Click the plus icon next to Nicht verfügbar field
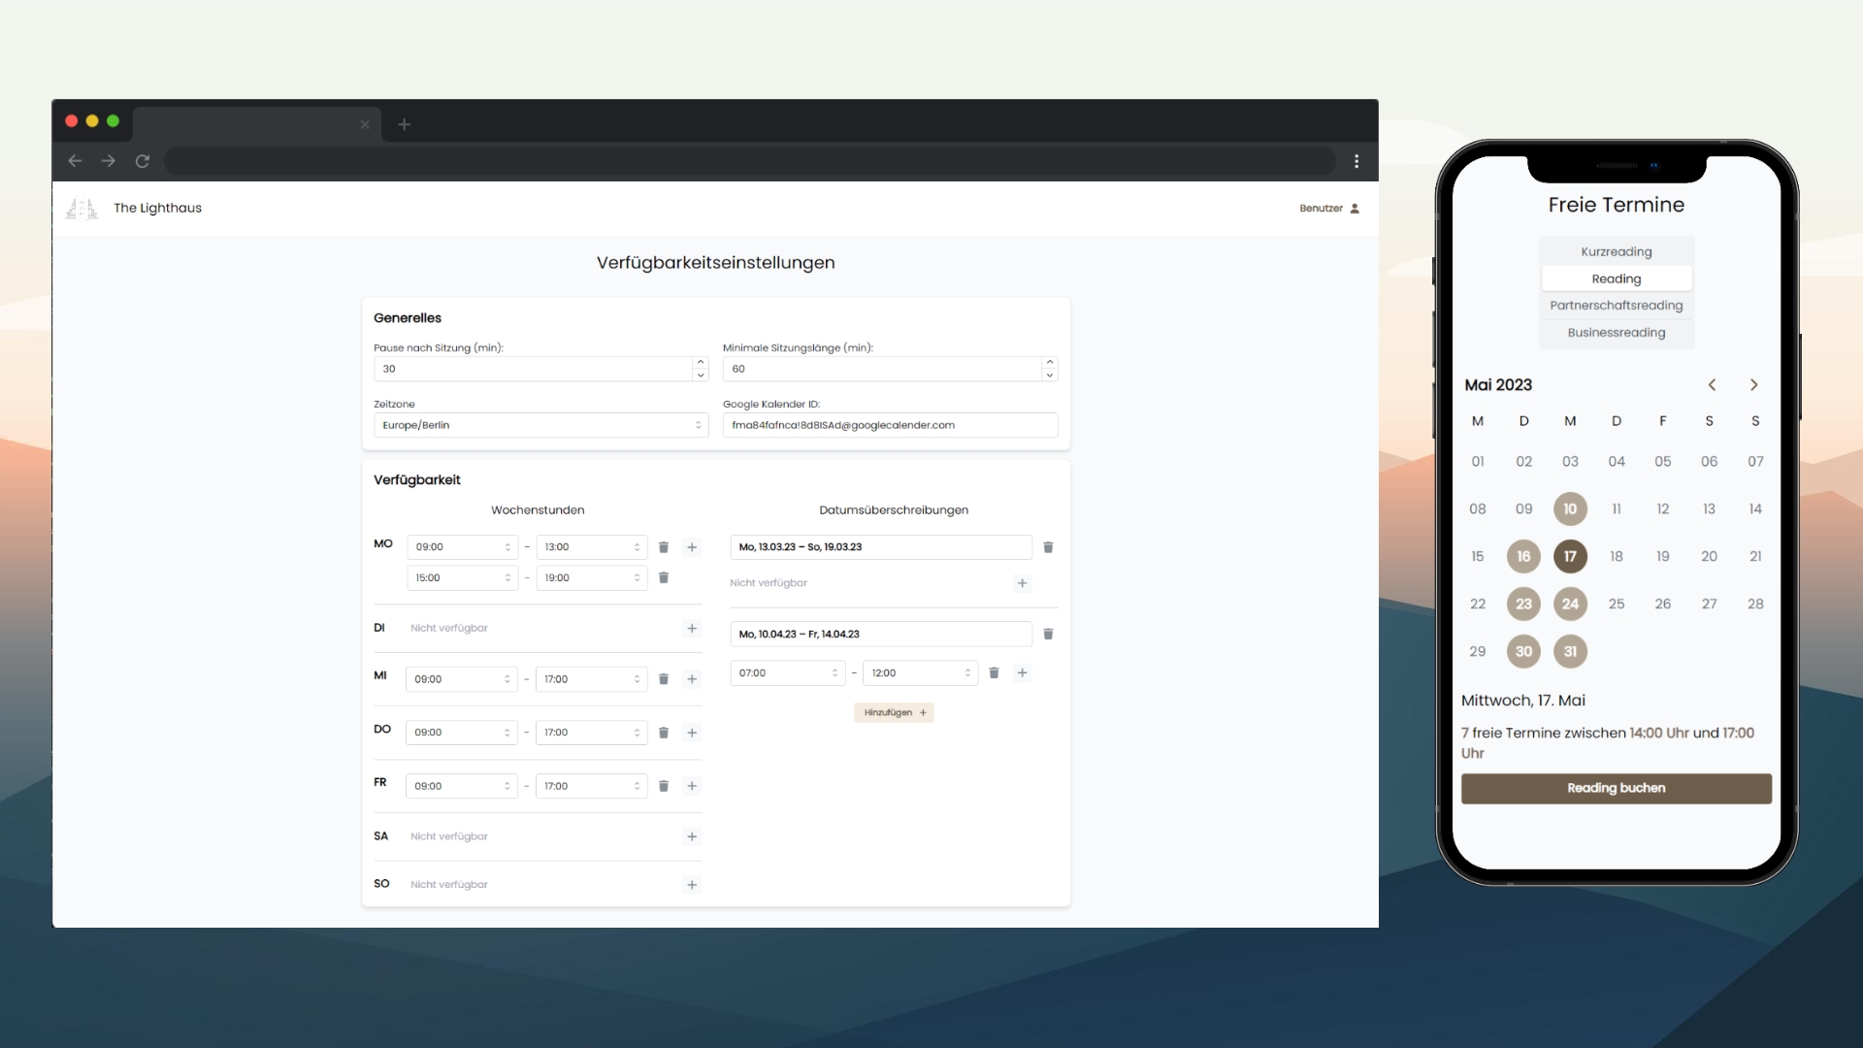Image resolution: width=1863 pixels, height=1048 pixels. pyautogui.click(x=1023, y=583)
